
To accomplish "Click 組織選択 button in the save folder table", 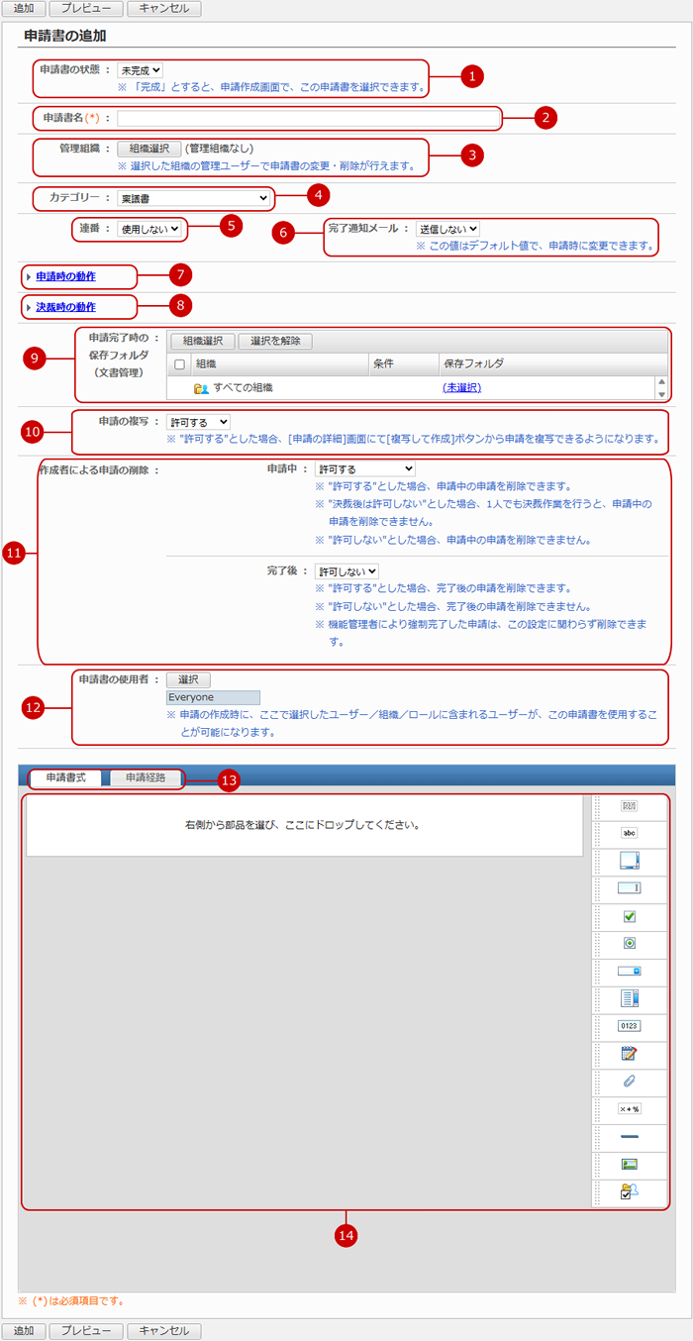I will pos(203,341).
